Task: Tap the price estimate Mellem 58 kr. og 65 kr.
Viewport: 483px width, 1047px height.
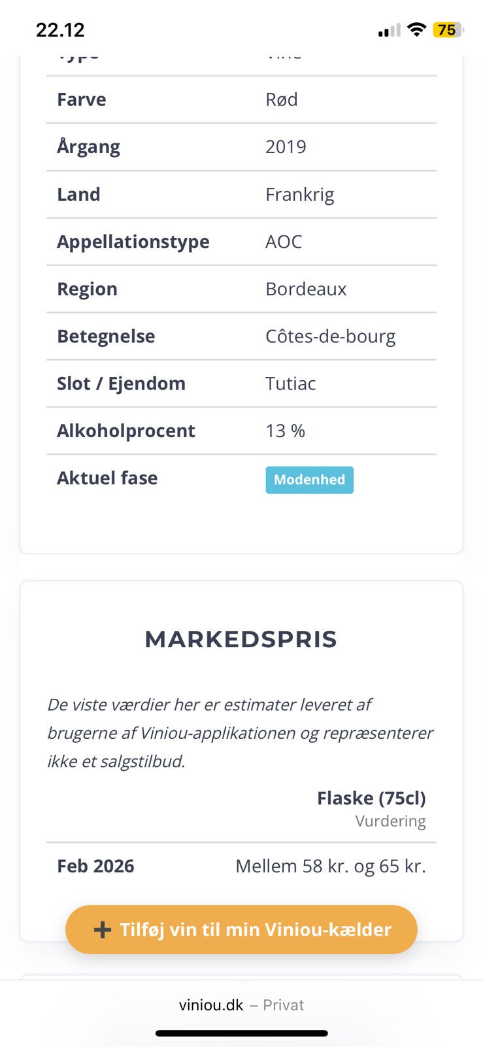Action: [x=330, y=866]
